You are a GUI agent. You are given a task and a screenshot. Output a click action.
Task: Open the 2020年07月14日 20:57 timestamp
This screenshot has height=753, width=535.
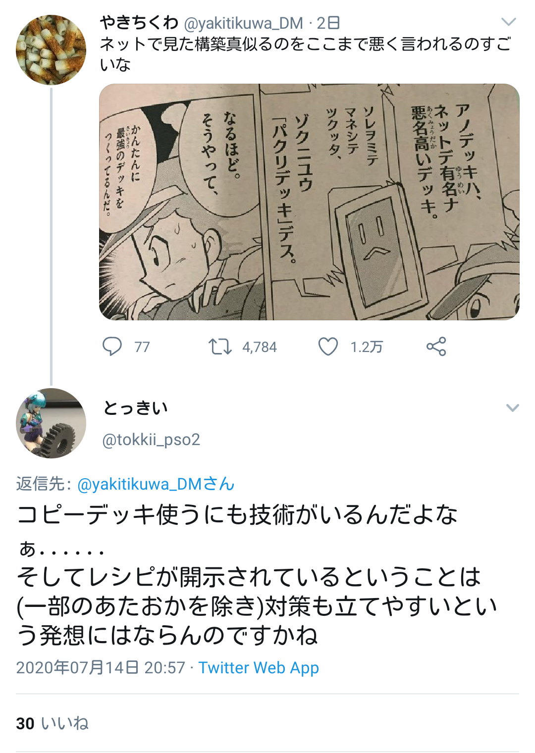pos(101,667)
